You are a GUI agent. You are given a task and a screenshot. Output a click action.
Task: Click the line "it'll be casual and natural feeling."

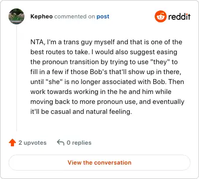(81, 112)
